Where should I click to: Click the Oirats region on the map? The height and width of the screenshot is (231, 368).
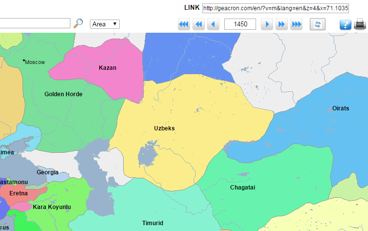pos(341,108)
